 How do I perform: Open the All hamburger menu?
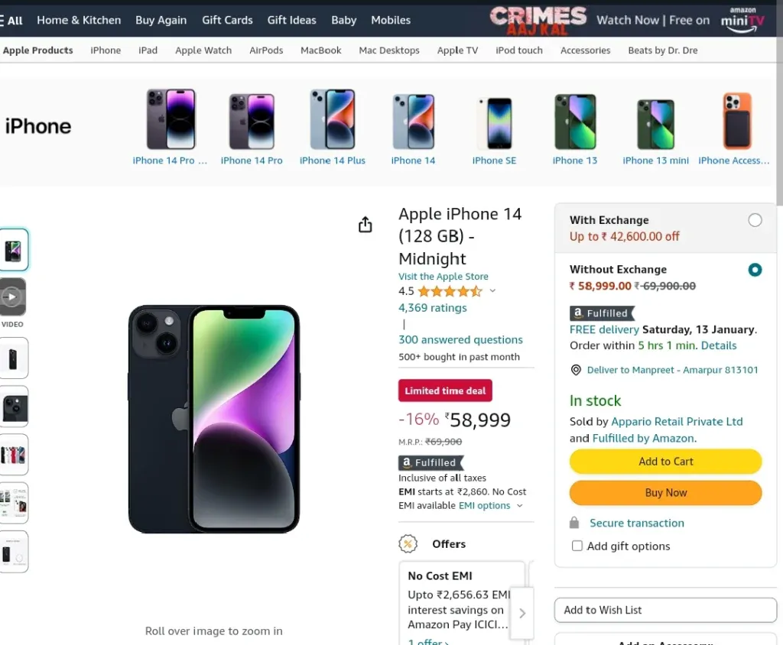click(11, 21)
